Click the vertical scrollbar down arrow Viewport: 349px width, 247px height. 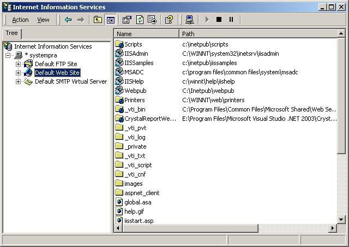tap(341, 220)
